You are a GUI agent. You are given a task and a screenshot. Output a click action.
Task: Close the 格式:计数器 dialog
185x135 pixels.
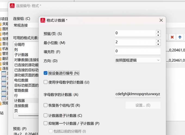pyautogui.click(x=161, y=20)
